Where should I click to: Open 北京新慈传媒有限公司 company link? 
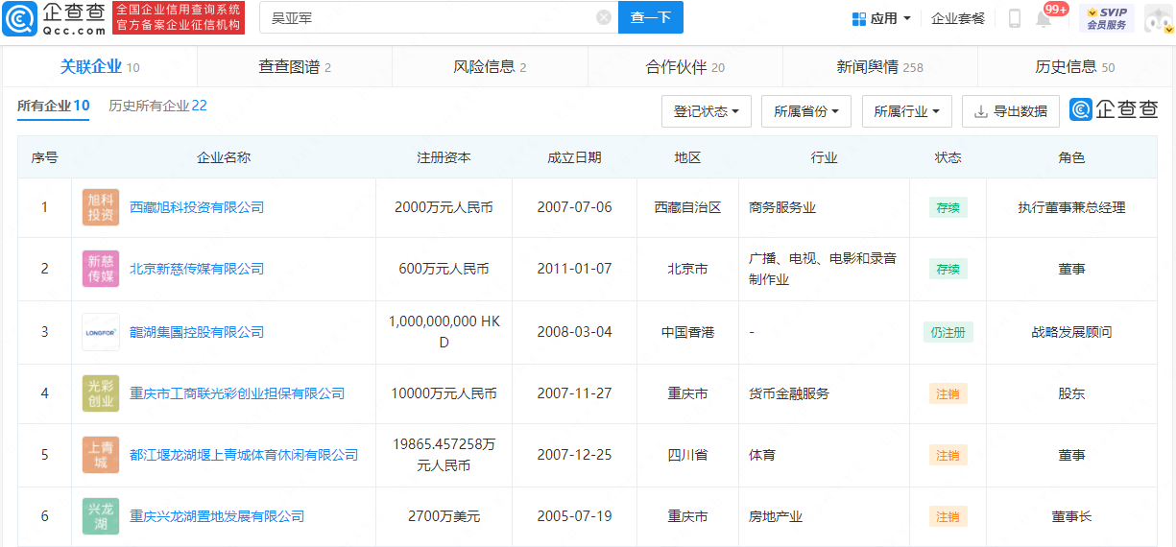[x=197, y=269]
